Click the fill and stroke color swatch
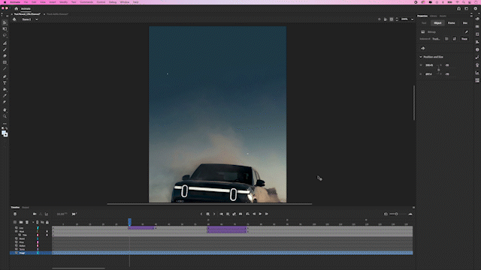Screen dimensions: 481x270 coord(5,133)
